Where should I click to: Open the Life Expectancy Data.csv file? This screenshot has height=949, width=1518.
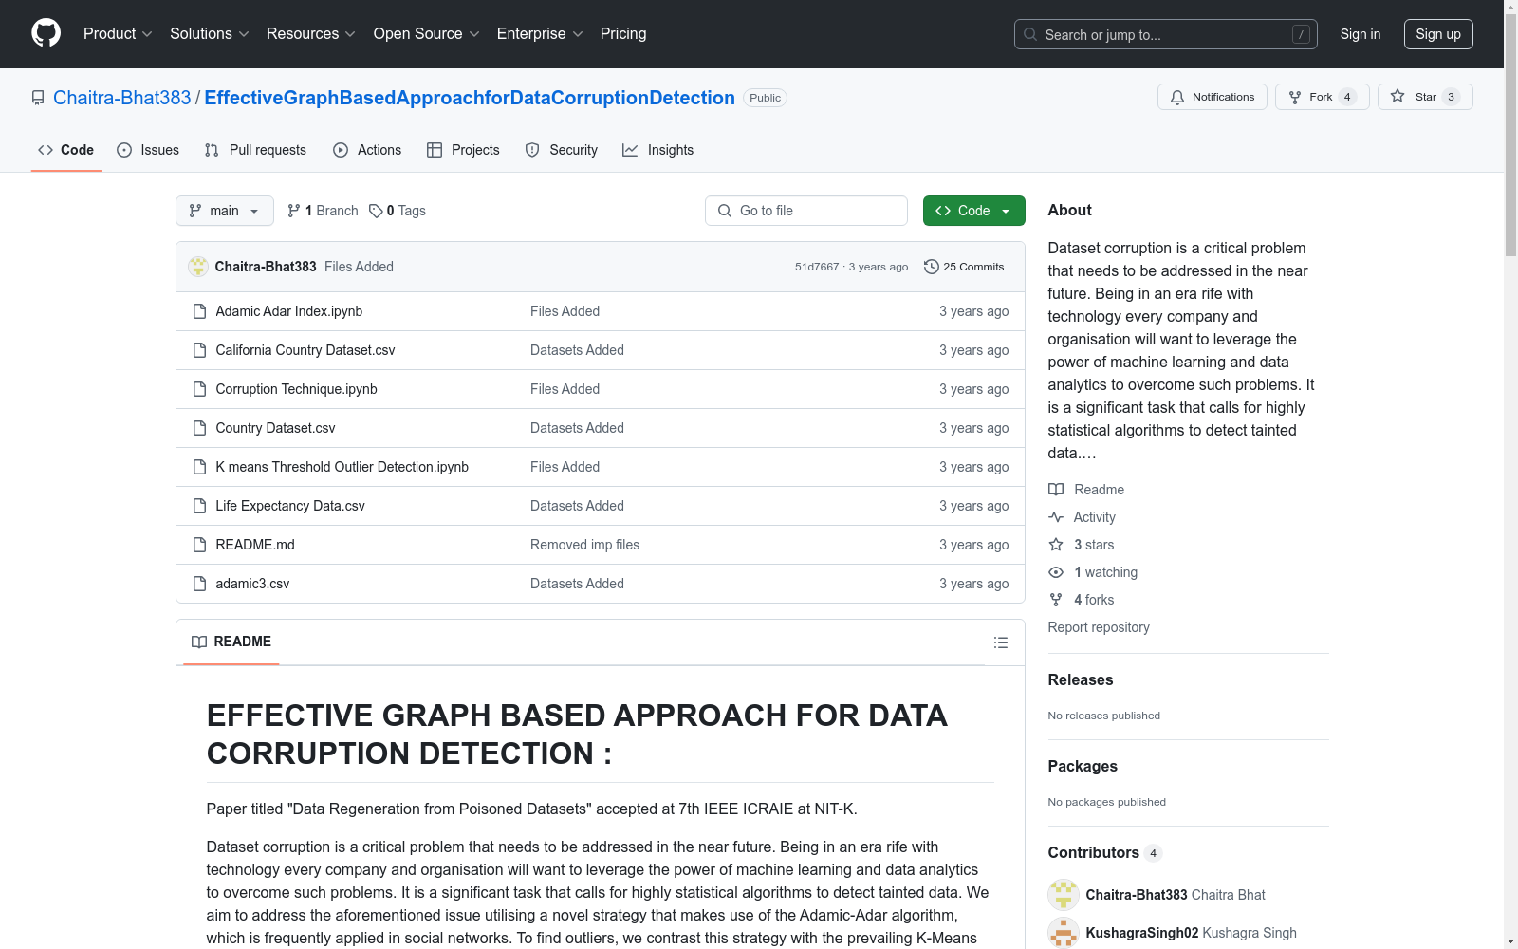click(290, 506)
